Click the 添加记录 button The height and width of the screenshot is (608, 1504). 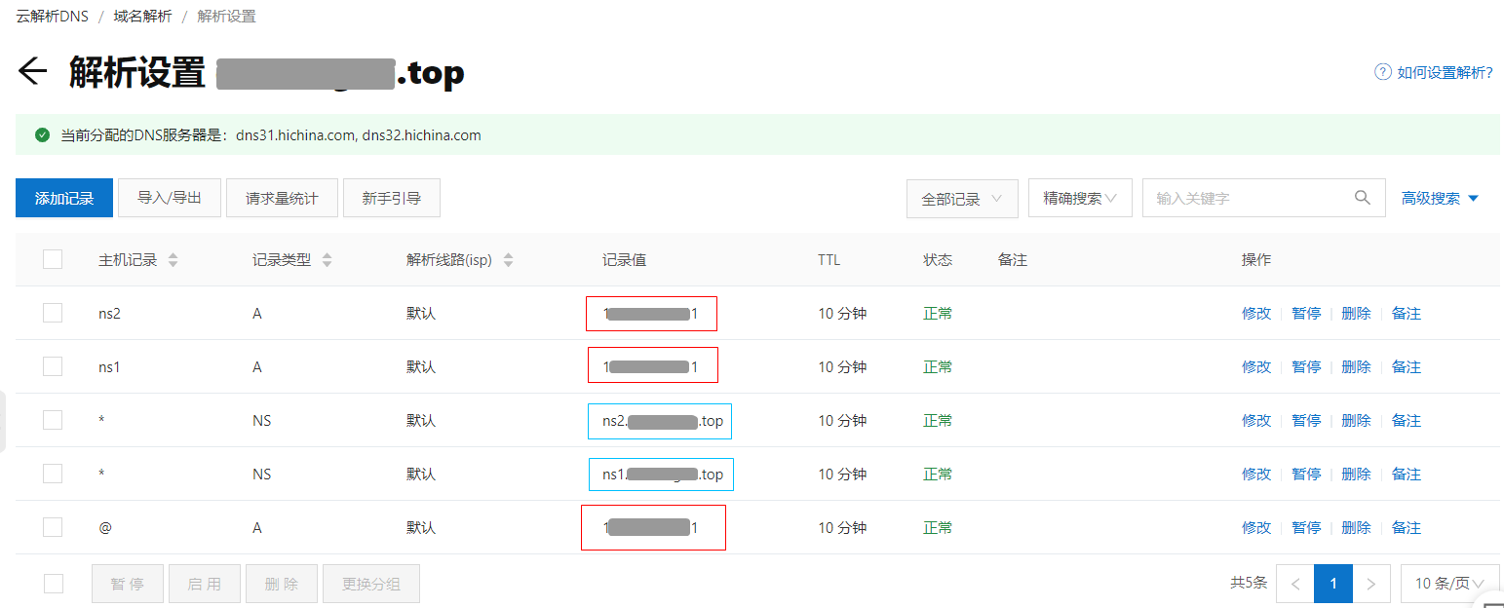point(64,199)
